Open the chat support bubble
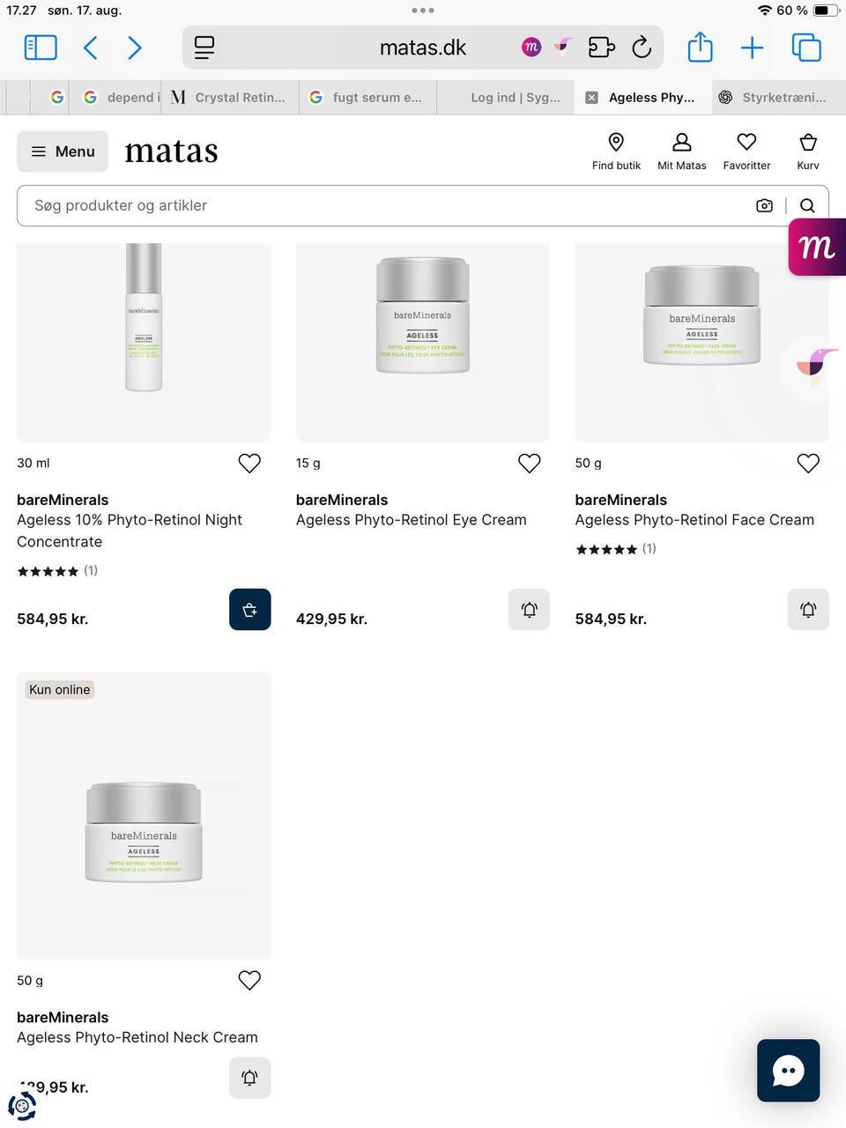The width and height of the screenshot is (846, 1128). click(x=788, y=1071)
